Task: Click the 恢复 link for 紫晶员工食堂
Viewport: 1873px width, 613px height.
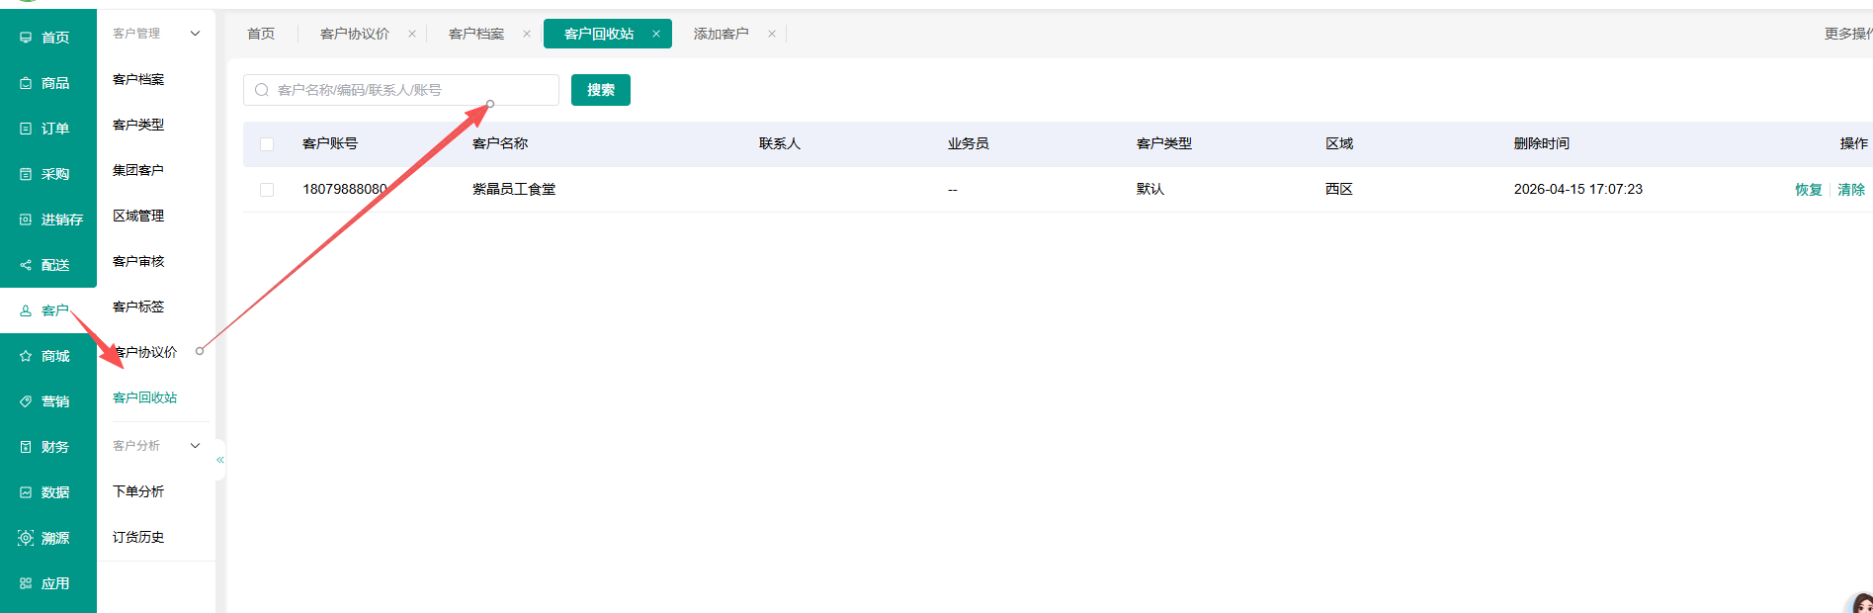Action: coord(1809,190)
